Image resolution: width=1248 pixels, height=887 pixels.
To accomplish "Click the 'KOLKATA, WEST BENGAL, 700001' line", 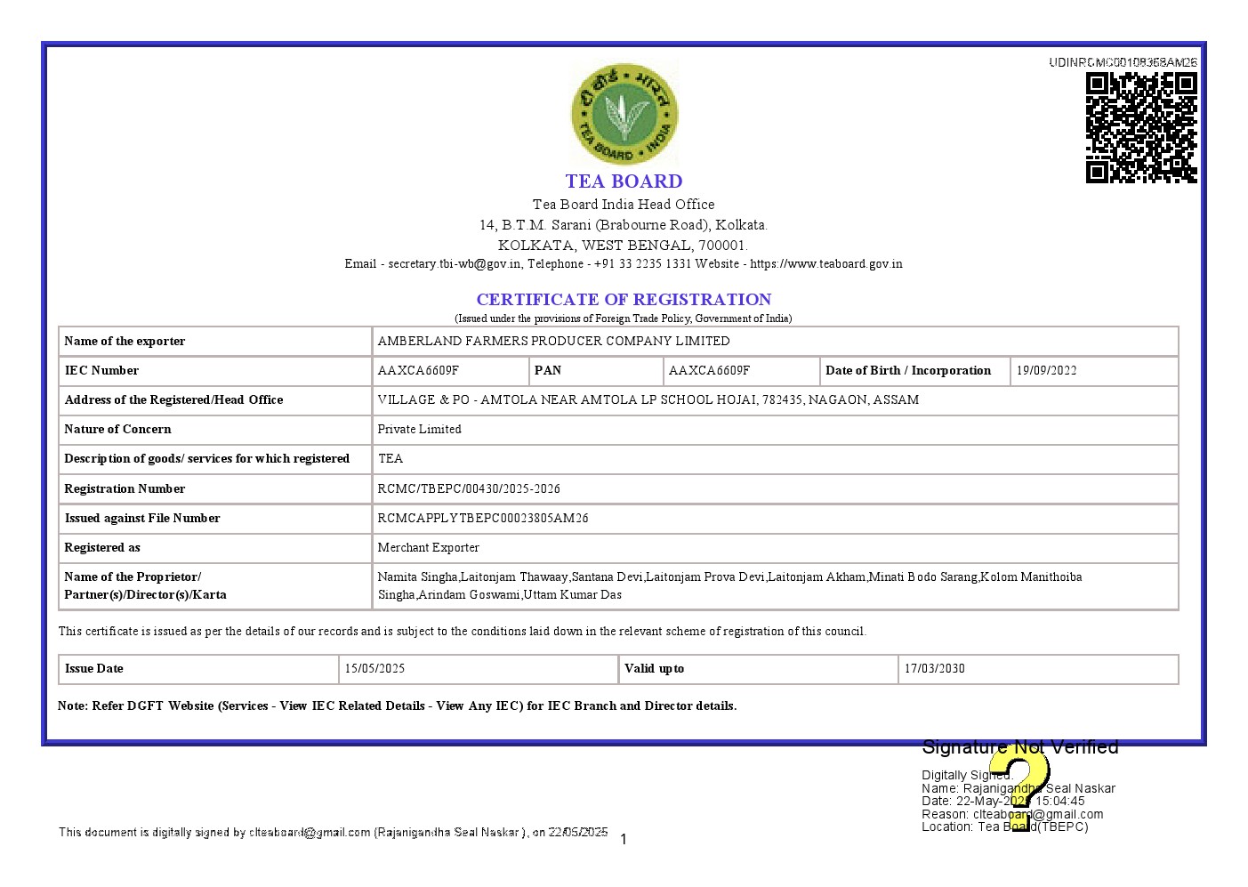I will point(624,246).
